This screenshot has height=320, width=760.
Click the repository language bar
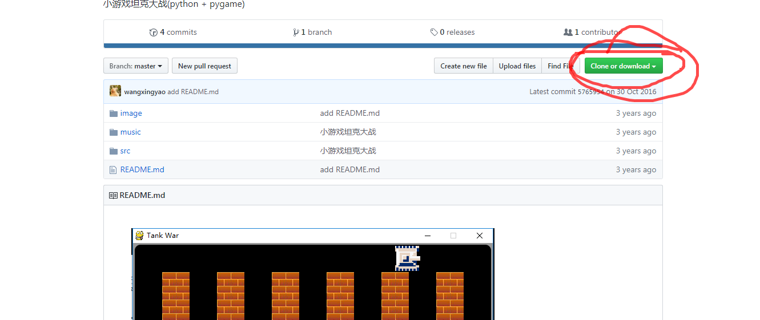[x=383, y=46]
